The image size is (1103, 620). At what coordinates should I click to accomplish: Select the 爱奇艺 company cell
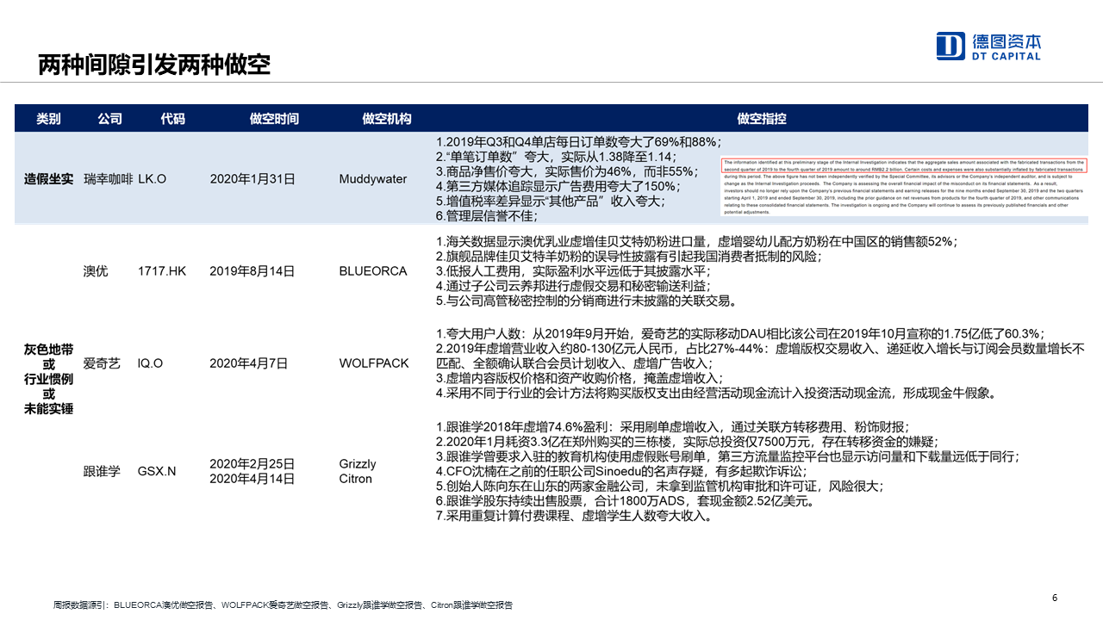point(102,363)
